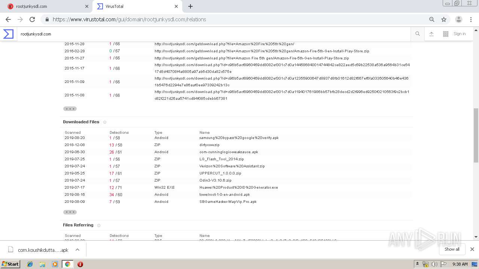Image resolution: width=479 pixels, height=269 pixels.
Task: Switch to the VirusTotal tab
Action: pos(137,6)
